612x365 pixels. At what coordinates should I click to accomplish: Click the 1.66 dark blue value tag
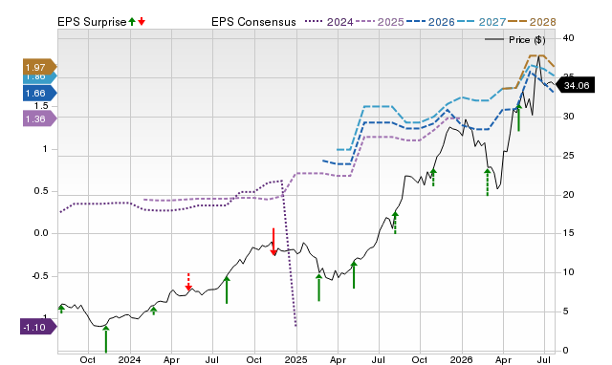point(40,94)
